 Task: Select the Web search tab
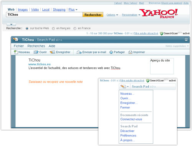pyautogui.click(x=11, y=10)
